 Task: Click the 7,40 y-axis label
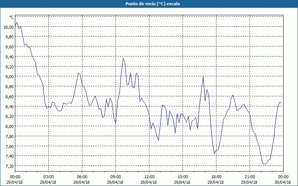tap(10, 156)
